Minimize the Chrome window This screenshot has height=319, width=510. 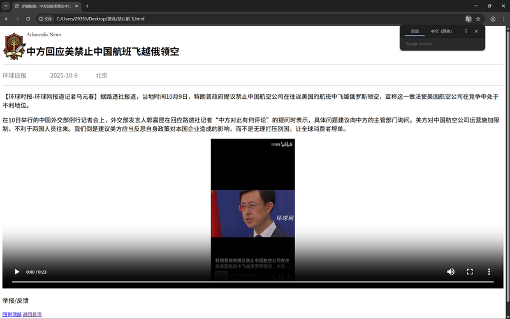476,6
